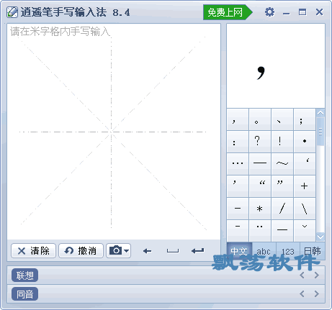Click the camera screenshot icon
332x310 pixels.
pos(115,251)
